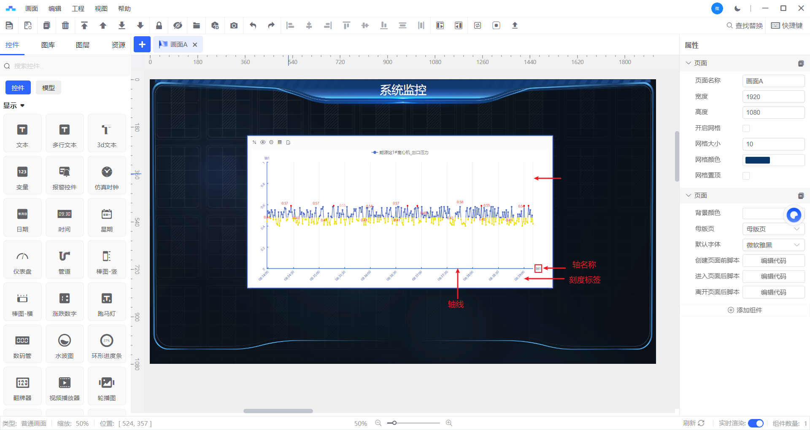Click the delete trash icon

pyautogui.click(x=65, y=26)
